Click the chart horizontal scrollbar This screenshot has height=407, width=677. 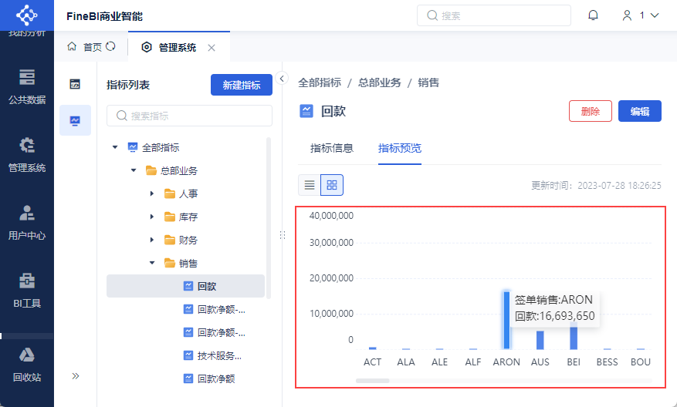point(372,381)
